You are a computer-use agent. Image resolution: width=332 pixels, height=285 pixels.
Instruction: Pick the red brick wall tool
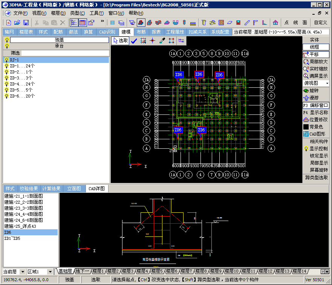[221, 23]
